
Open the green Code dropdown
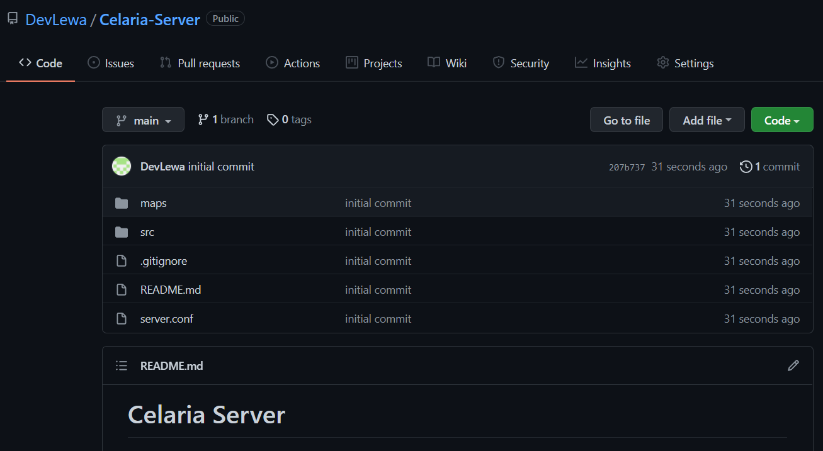(782, 120)
